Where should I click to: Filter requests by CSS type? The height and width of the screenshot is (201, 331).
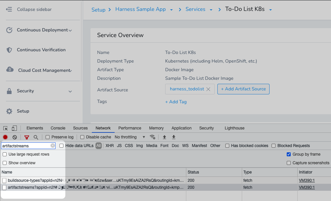[x=129, y=146]
